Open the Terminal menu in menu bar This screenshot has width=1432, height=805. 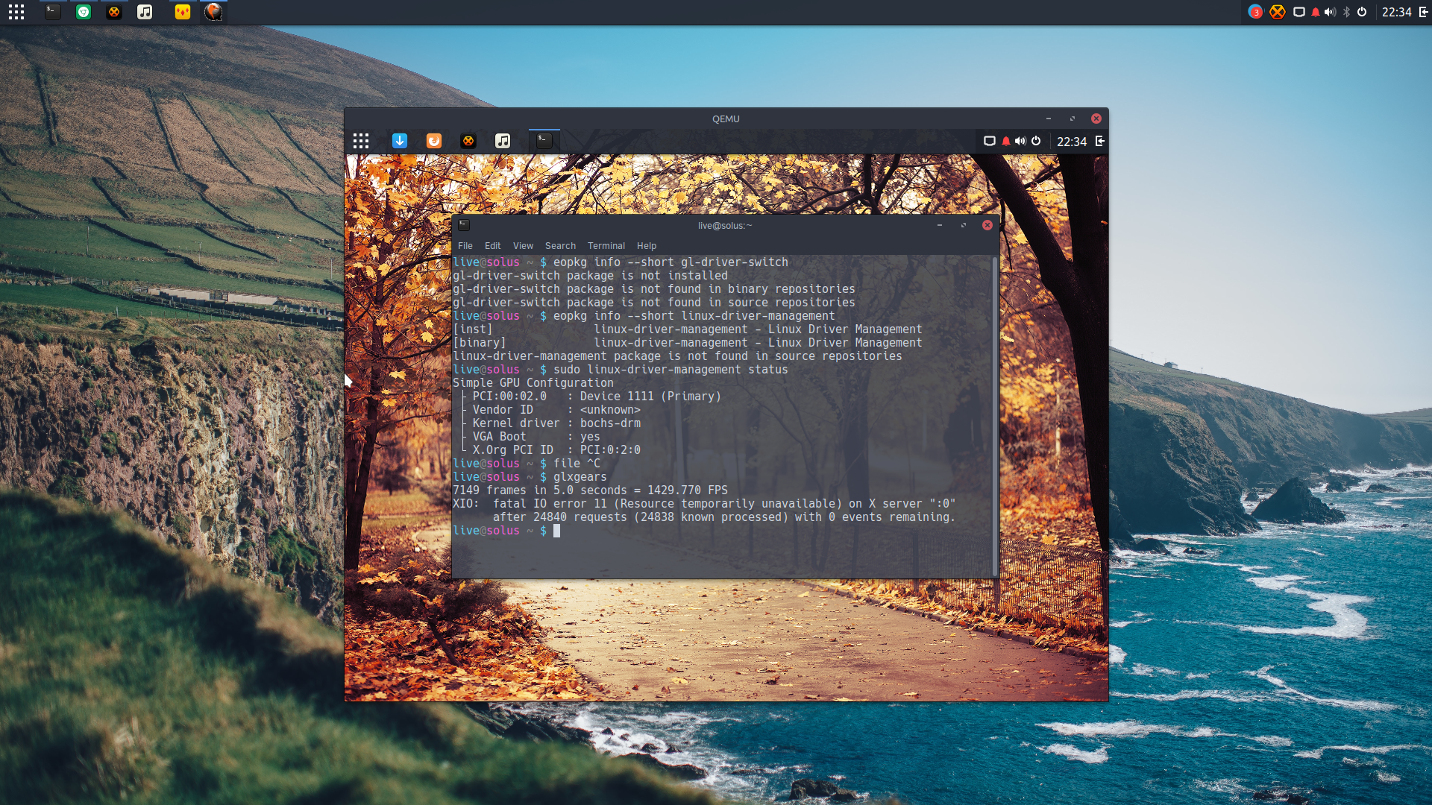(x=606, y=245)
